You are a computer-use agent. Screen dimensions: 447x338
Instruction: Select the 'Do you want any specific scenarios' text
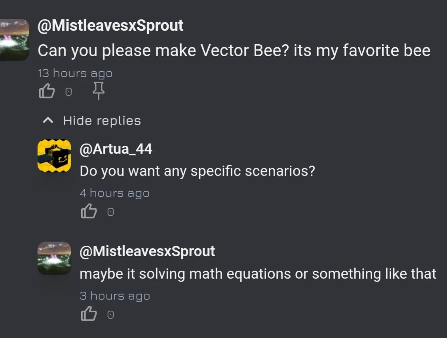pos(197,171)
